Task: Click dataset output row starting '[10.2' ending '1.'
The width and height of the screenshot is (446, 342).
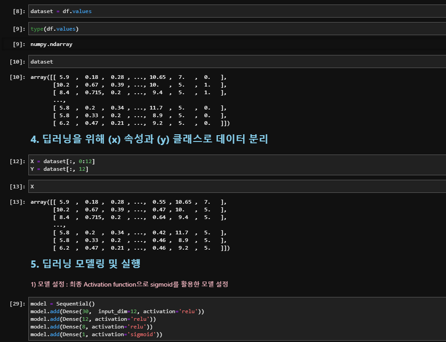Action: (140, 85)
